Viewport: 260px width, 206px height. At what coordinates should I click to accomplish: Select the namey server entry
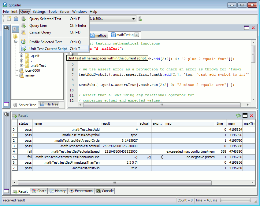[x=30, y=76]
